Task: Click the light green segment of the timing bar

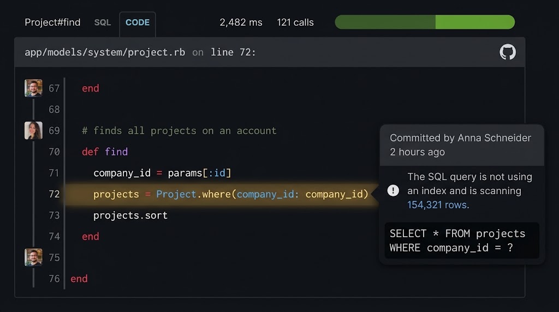Action: click(x=475, y=22)
